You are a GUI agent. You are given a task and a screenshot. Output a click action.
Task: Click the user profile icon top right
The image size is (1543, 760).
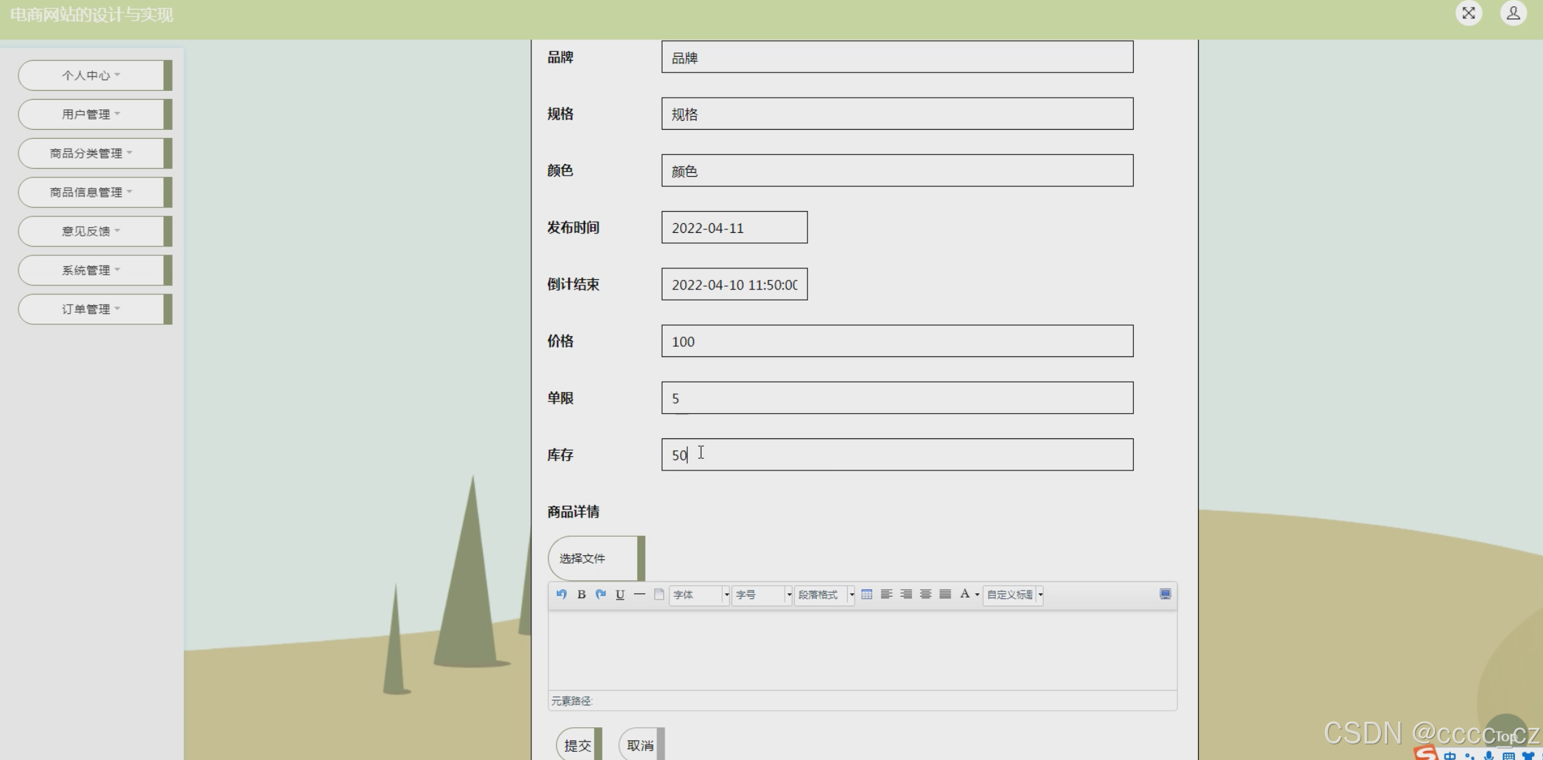[x=1513, y=13]
